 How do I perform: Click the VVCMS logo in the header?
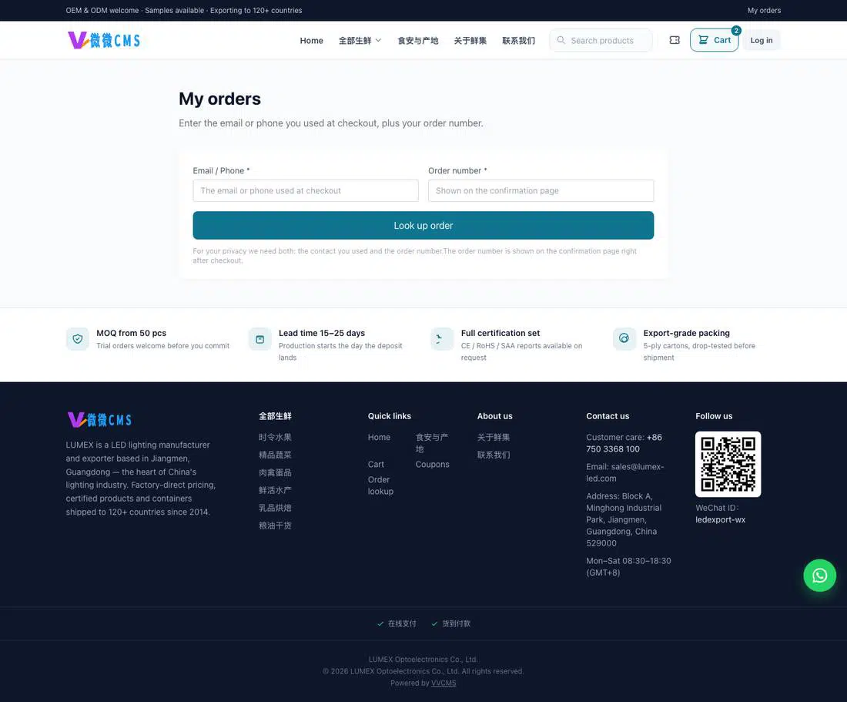(104, 40)
